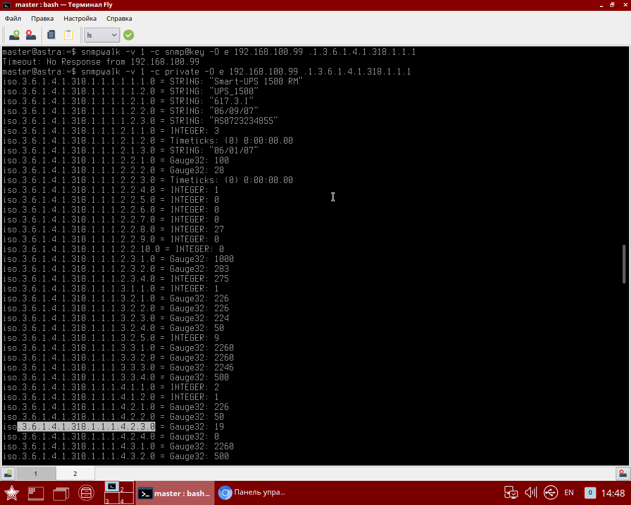Click the application grid icon in taskbar
The width and height of the screenshot is (631, 505).
35,493
